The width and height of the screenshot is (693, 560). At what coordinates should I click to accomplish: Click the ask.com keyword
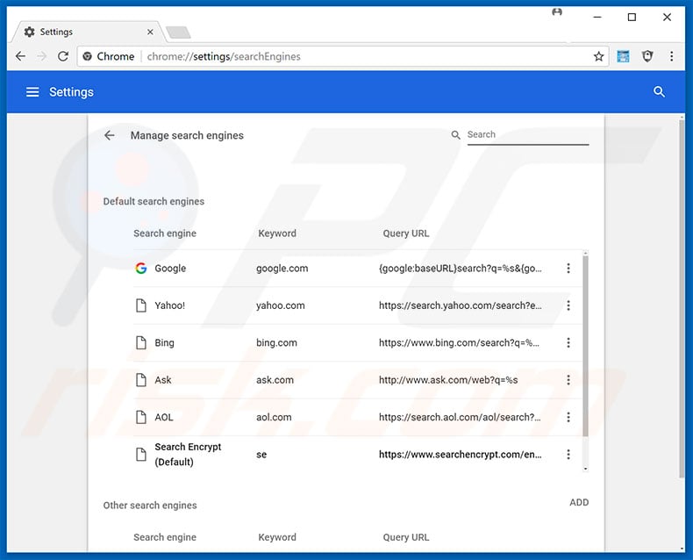(275, 379)
